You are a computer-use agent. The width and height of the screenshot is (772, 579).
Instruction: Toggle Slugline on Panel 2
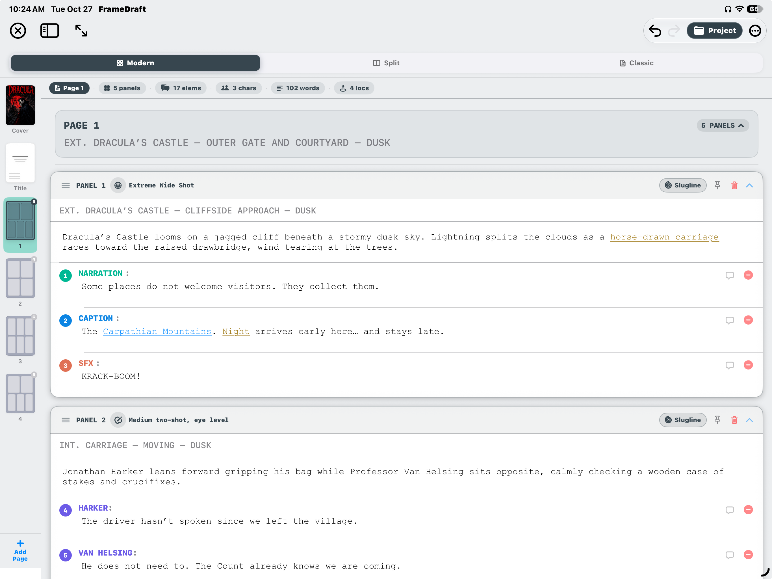(683, 420)
